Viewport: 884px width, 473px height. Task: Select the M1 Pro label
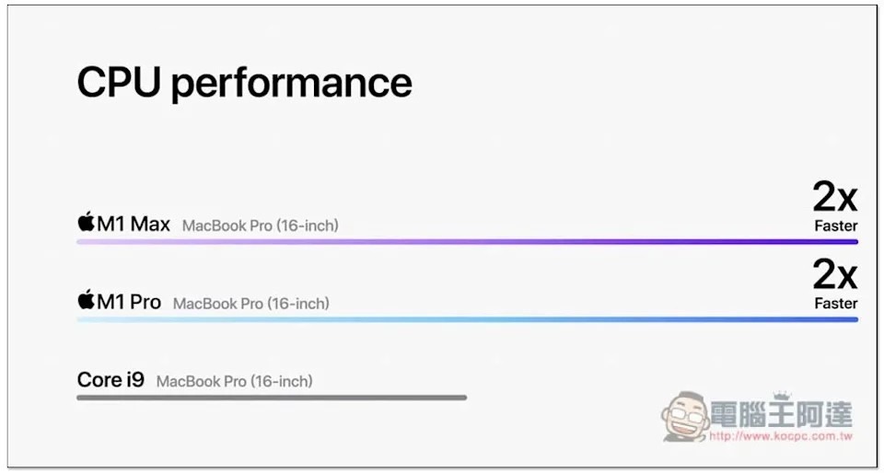coord(129,301)
